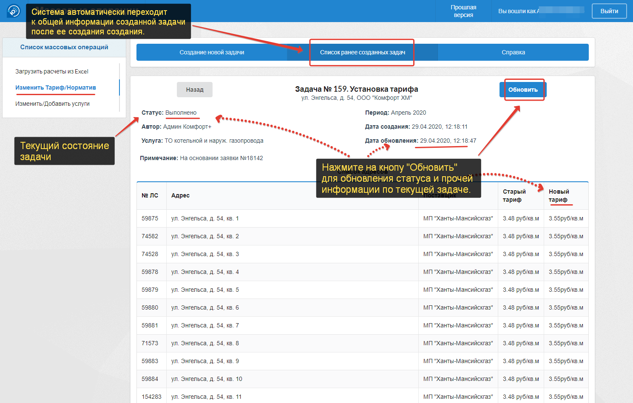This screenshot has width=633, height=403.
Task: Click the 'Новый тариф' column header
Action: [559, 195]
